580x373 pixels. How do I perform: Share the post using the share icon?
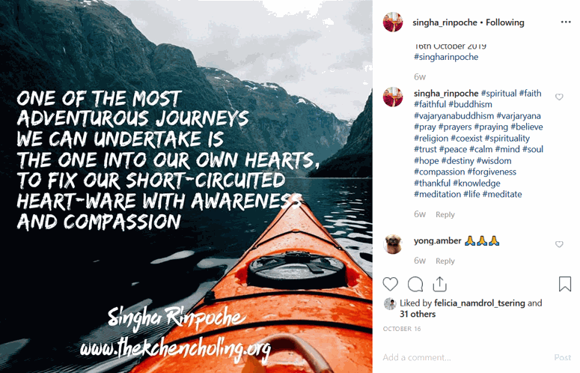tap(439, 284)
